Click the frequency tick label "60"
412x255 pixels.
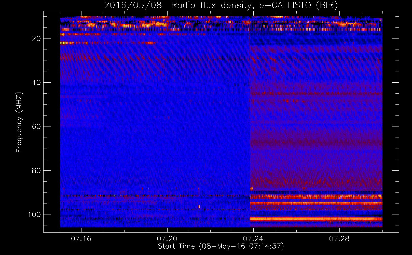36,126
